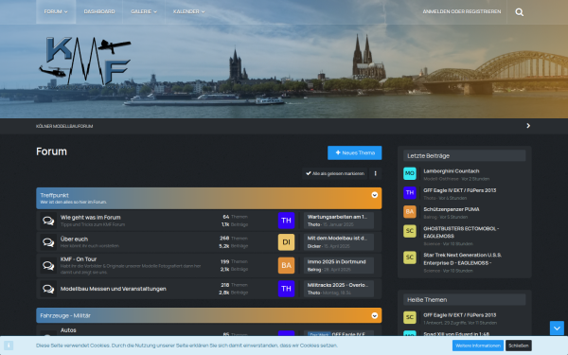
Task: Open Mit dem Modellbau ist d... post
Action: coord(337,239)
